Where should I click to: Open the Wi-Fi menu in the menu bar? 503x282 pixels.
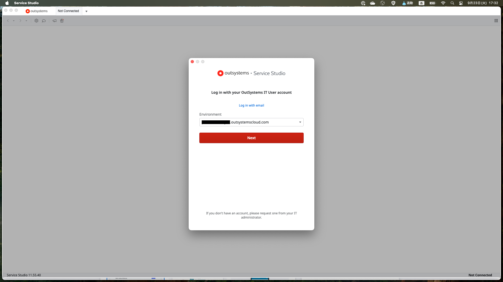(x=443, y=3)
